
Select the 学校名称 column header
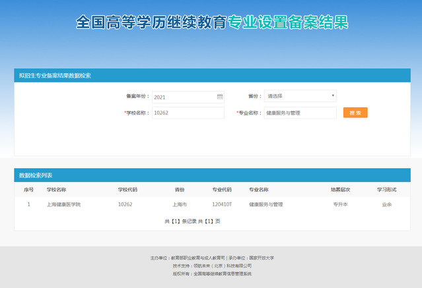coord(56,189)
